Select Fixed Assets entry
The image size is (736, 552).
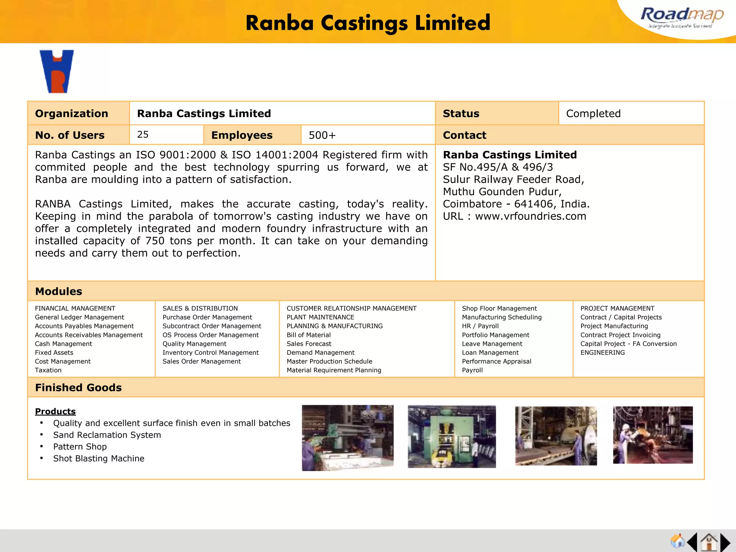point(54,353)
